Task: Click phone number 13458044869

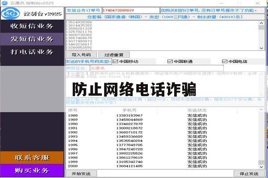Action: click(130, 120)
